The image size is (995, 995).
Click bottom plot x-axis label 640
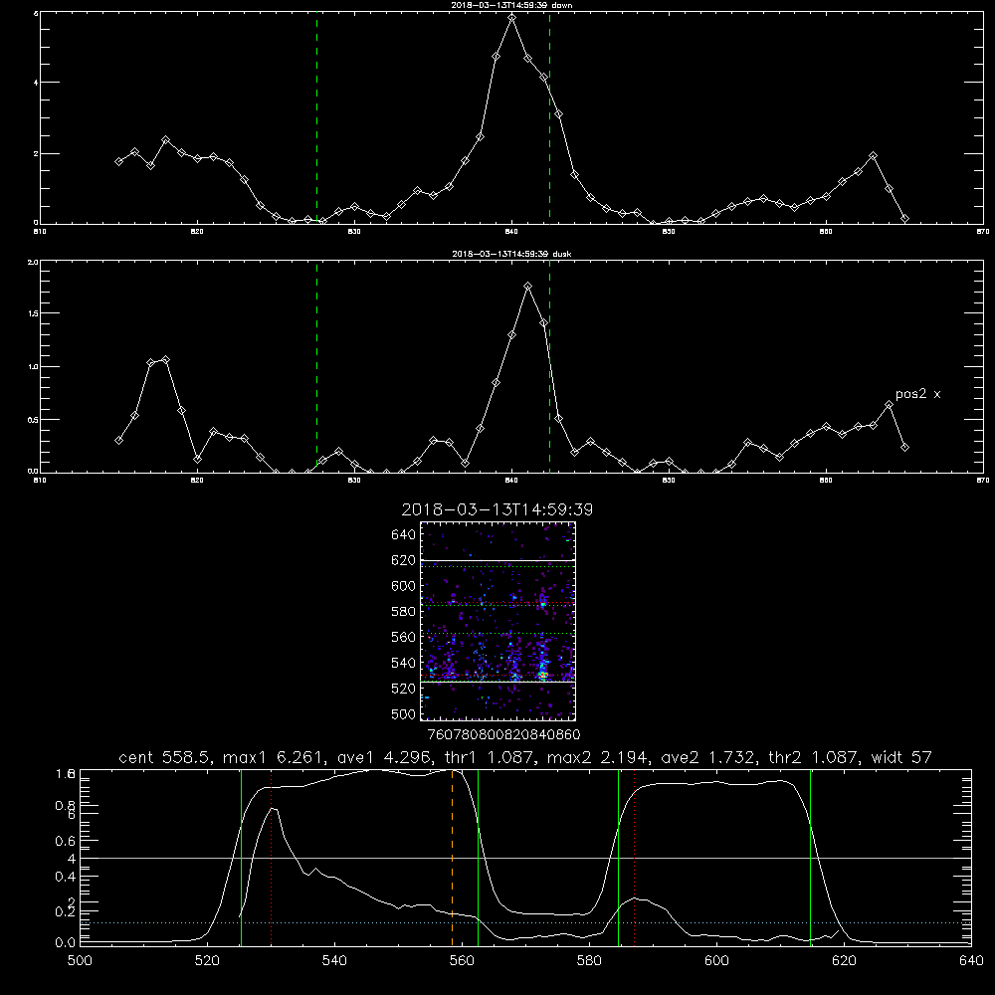coord(971,961)
